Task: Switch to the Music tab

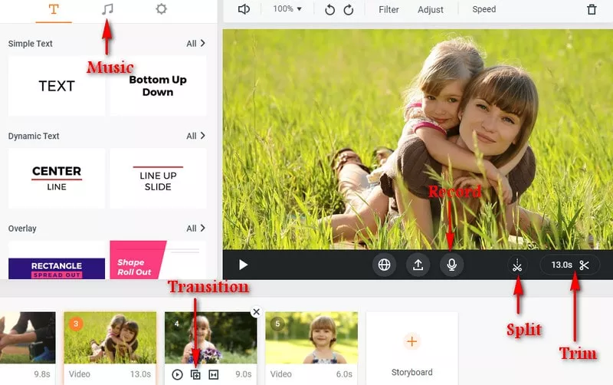Action: [x=107, y=9]
